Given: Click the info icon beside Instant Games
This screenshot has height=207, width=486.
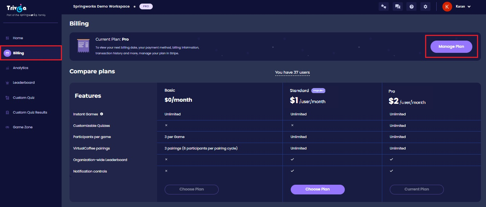Looking at the screenshot, I should (x=102, y=114).
